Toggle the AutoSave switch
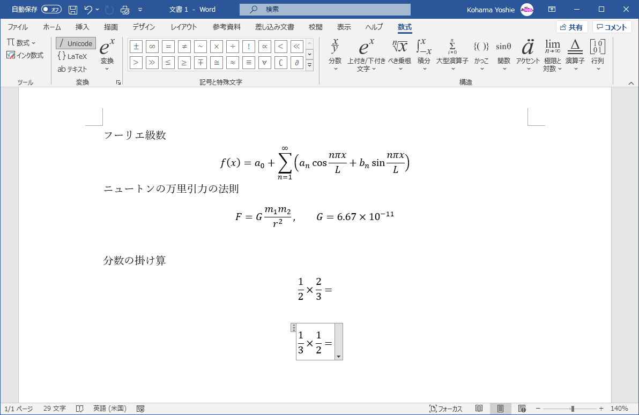Screen dimensions: 639x415 pyautogui.click(x=51, y=9)
